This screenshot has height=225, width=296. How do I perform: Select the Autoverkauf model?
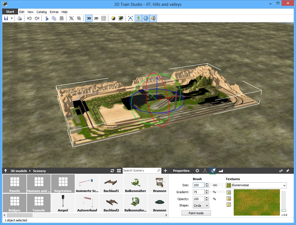(x=87, y=203)
